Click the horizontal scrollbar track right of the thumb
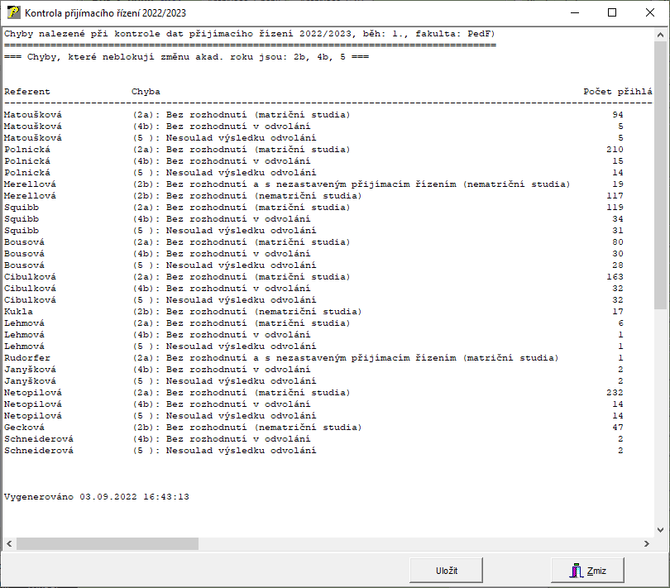This screenshot has width=670, height=588. tap(414, 543)
